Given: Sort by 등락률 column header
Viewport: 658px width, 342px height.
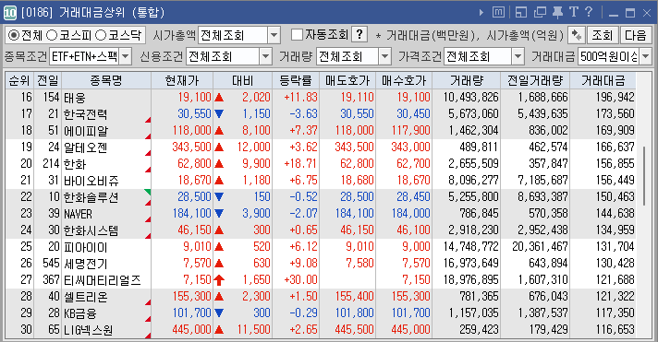Looking at the screenshot, I should [296, 80].
